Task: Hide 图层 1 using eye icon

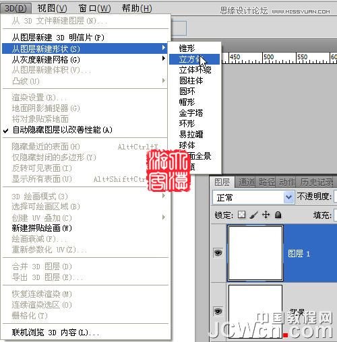Action: click(218, 253)
